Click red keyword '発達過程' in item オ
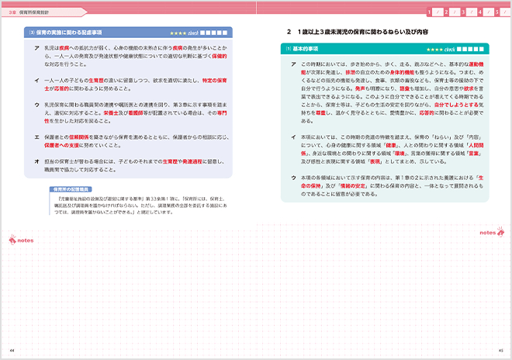Screen dimensions: 512x360 click(x=192, y=161)
